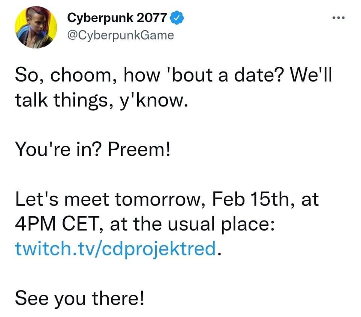Click the closing text "See you there!"
This screenshot has width=361, height=317.
point(80,298)
